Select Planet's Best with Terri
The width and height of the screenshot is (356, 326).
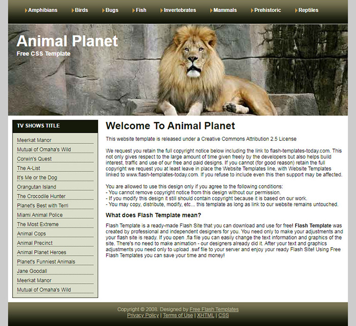[42, 205]
